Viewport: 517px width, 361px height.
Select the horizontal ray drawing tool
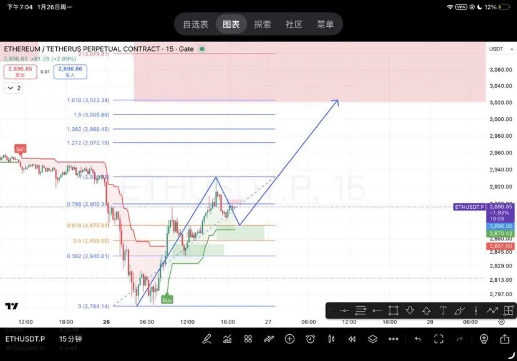tap(377, 311)
